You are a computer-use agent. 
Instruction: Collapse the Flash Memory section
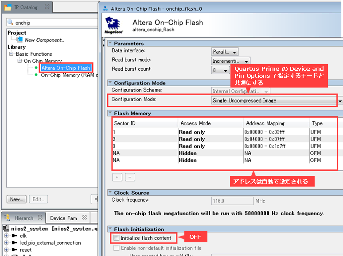[110, 113]
